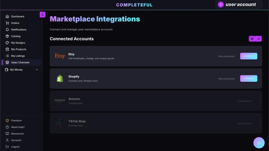Select the My Listings list icon
Viewport: 269px width, 151px height.
(7, 56)
